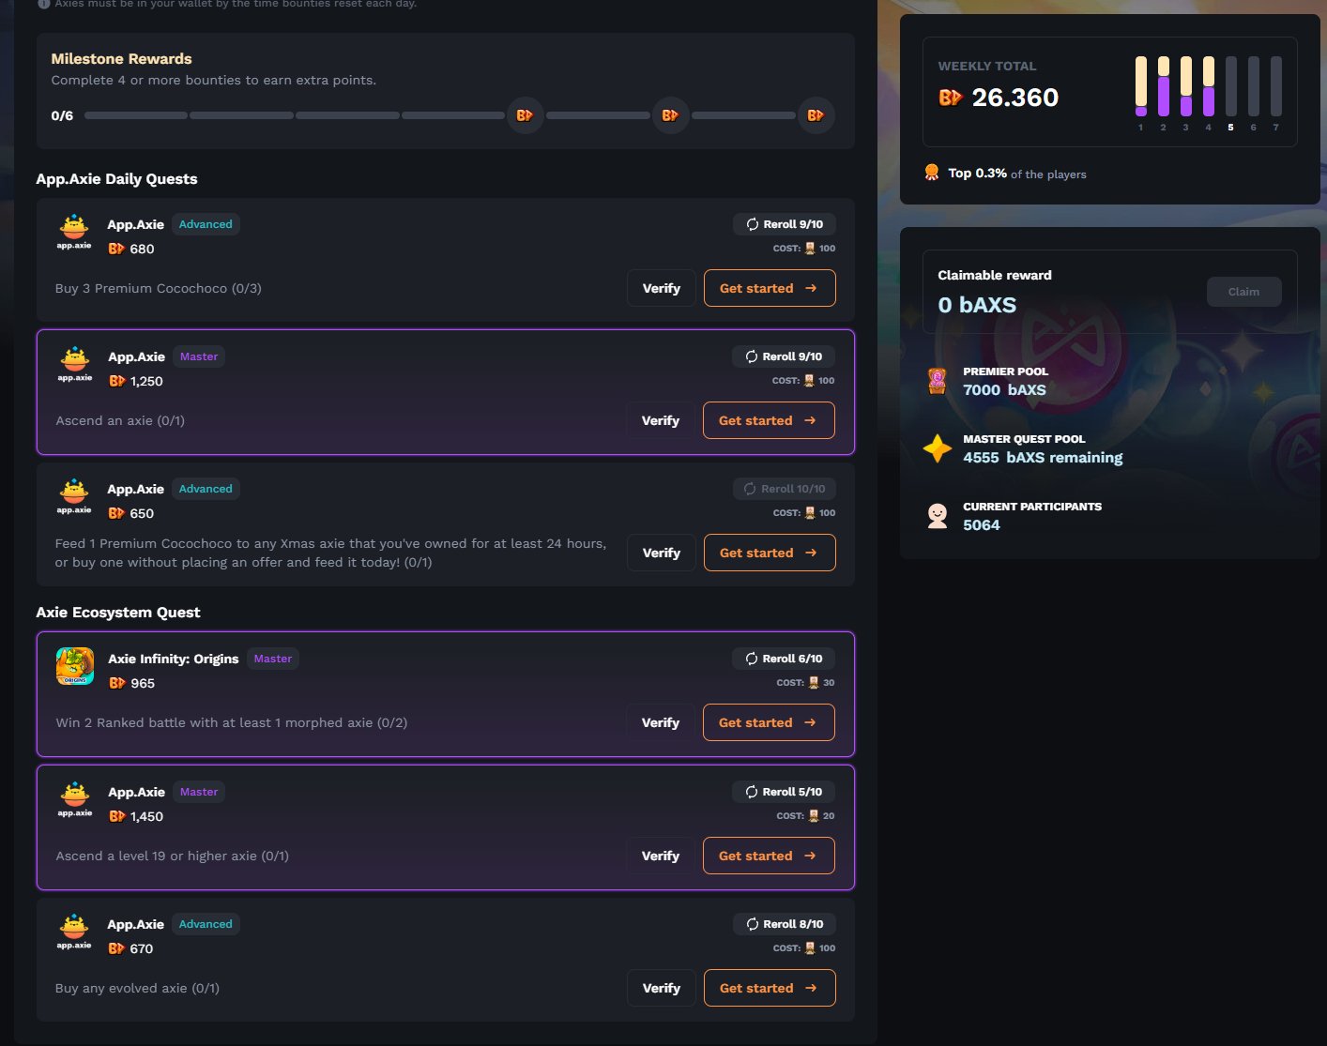Click the Axie Infinity: Origins game icon
Viewport: 1327px width, 1046px height.
click(75, 666)
